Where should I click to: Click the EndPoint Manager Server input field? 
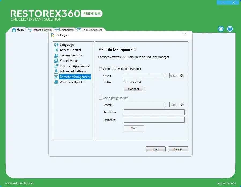[144, 76]
